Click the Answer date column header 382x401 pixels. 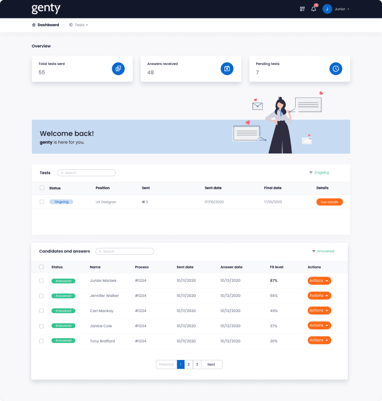click(x=231, y=267)
